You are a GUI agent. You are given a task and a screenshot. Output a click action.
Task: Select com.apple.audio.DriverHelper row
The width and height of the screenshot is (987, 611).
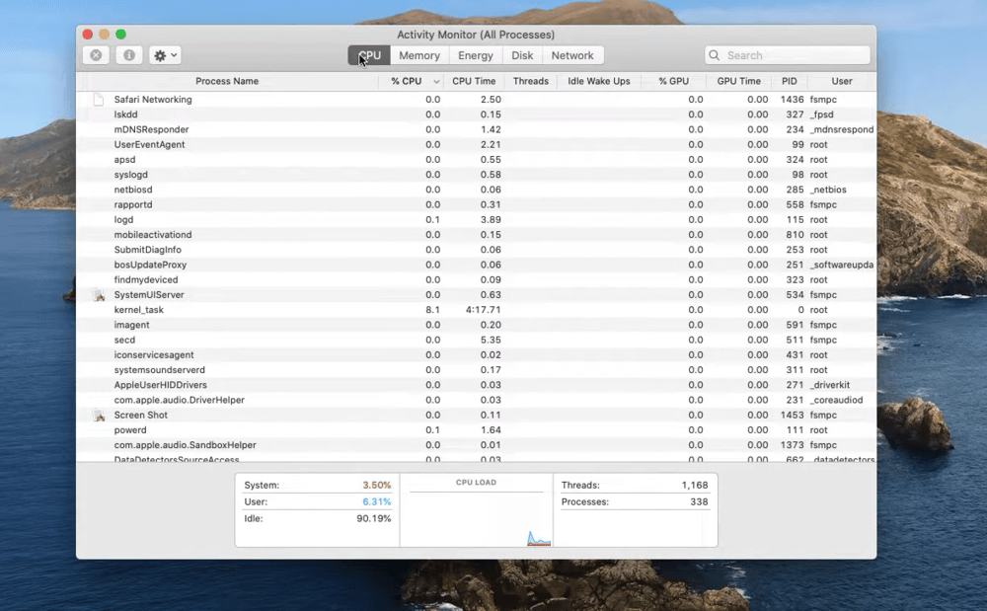[x=476, y=400]
